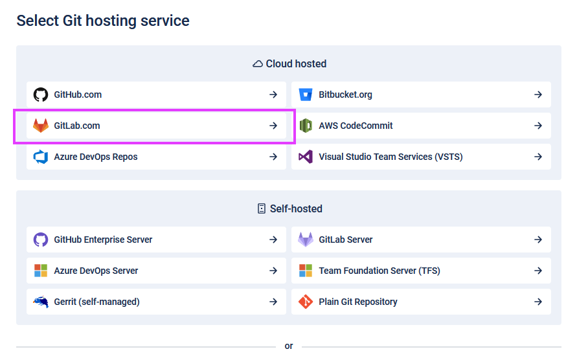The height and width of the screenshot is (358, 577).
Task: Click the arrow on GitLab Server row
Action: coord(538,240)
